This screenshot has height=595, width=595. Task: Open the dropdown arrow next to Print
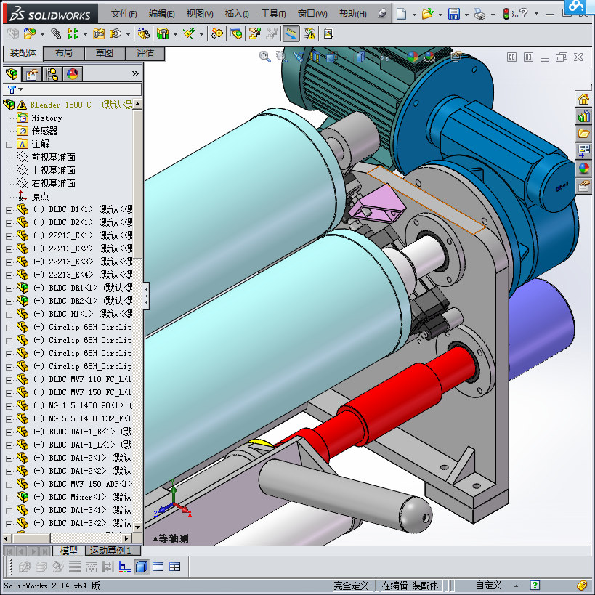coord(493,15)
